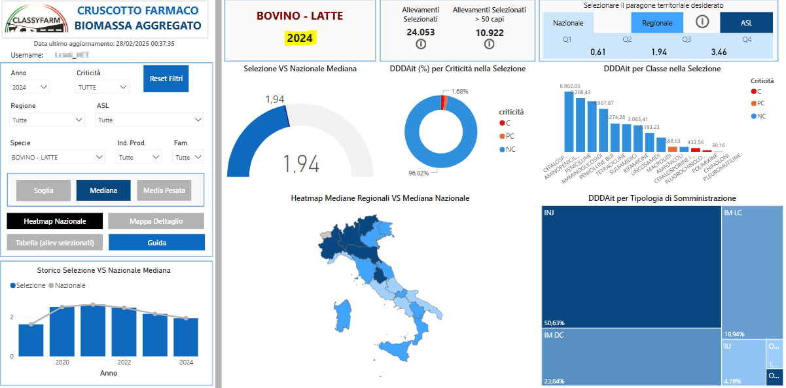This screenshot has height=388, width=786.
Task: Open the Specie dropdown showing BOVINO - LATTE
Action: pyautogui.click(x=58, y=157)
